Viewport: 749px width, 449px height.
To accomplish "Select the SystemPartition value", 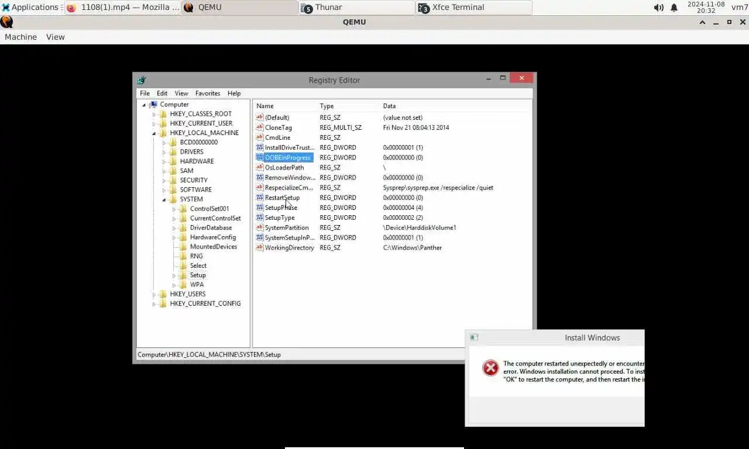I will (x=287, y=227).
